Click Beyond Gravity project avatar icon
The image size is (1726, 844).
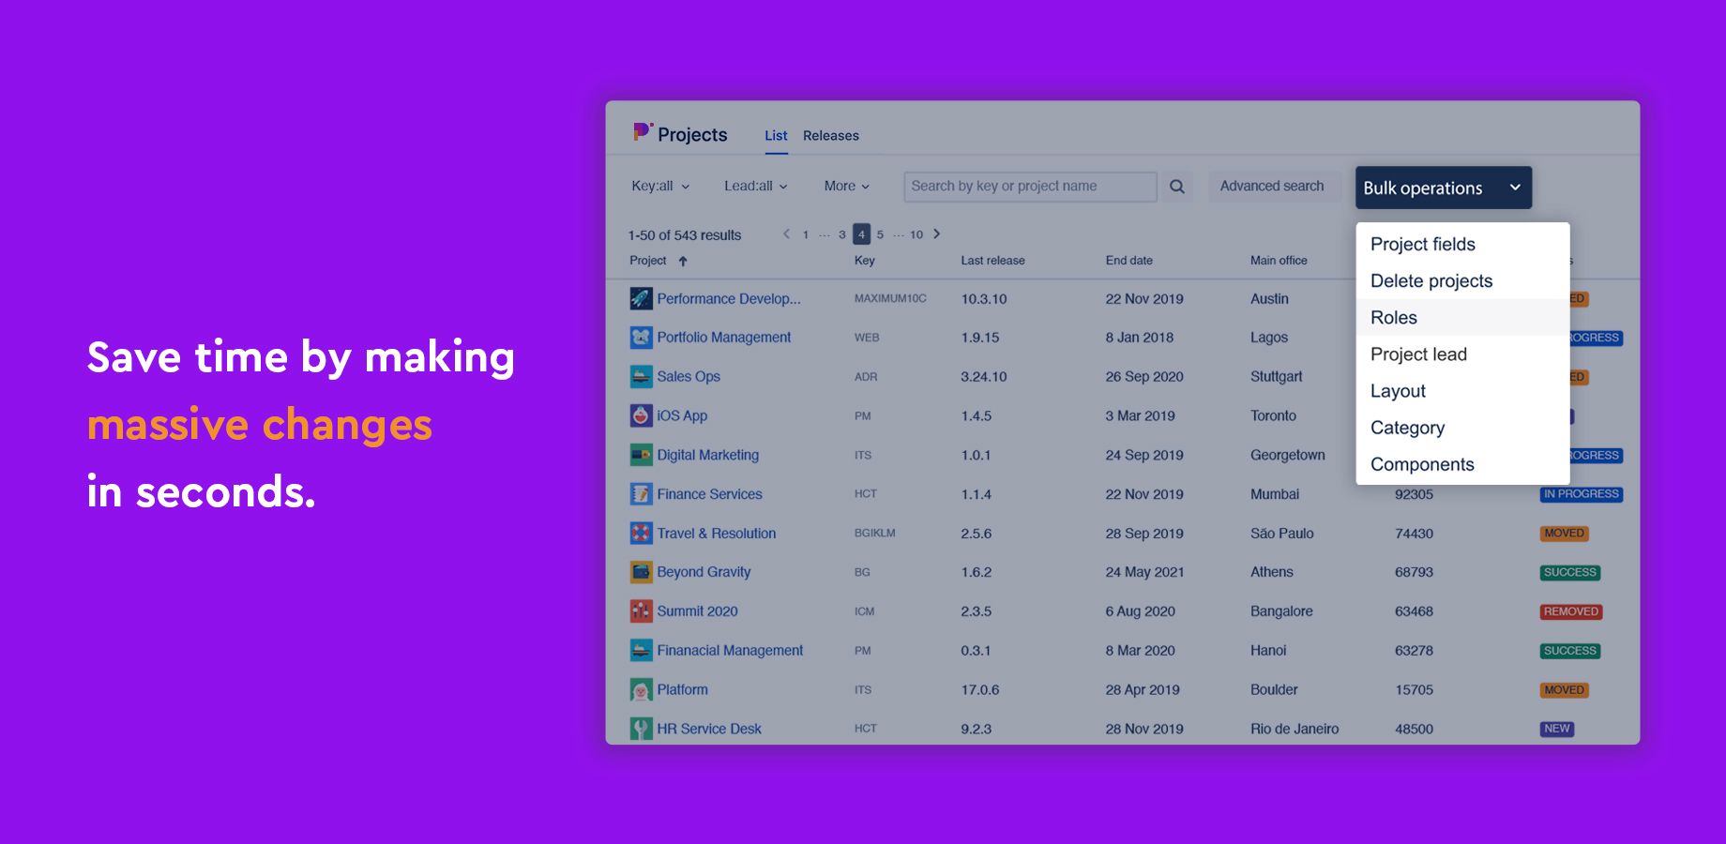click(641, 572)
